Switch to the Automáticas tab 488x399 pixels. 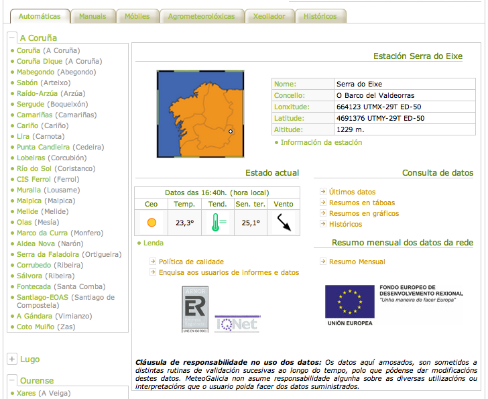point(40,16)
